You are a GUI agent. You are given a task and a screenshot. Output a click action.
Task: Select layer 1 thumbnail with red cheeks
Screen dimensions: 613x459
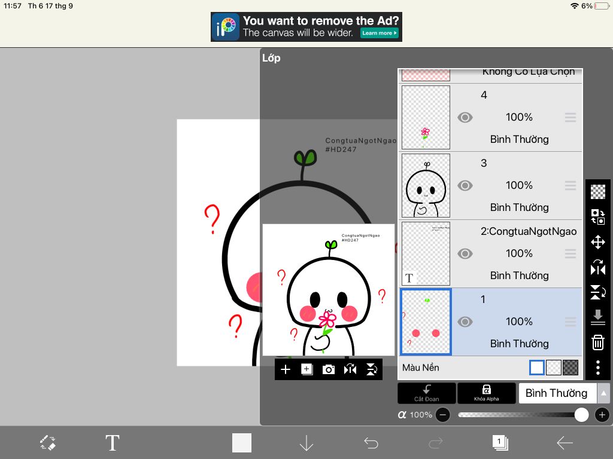point(426,322)
